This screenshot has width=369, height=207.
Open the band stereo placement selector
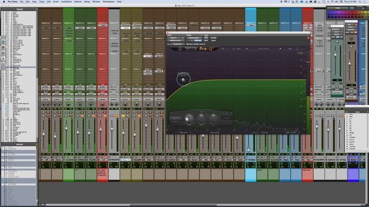tap(227, 118)
